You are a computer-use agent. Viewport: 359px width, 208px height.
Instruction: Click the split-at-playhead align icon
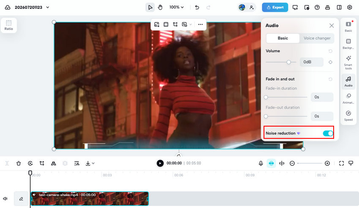pyautogui.click(x=282, y=163)
